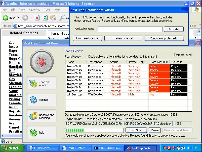
Task: Click the Stop Scan button
Action: [x=136, y=130]
